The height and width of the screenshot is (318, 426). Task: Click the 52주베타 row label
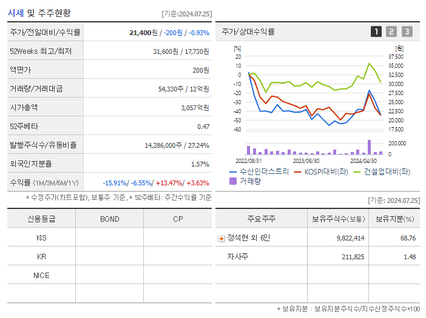(x=24, y=126)
